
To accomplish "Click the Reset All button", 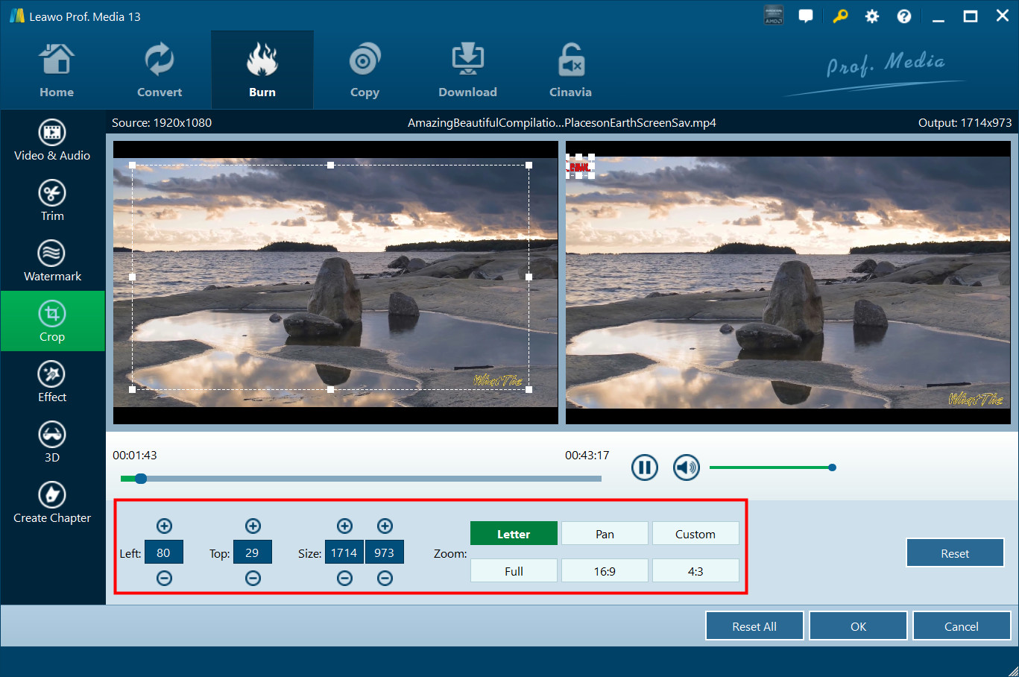I will (x=754, y=626).
